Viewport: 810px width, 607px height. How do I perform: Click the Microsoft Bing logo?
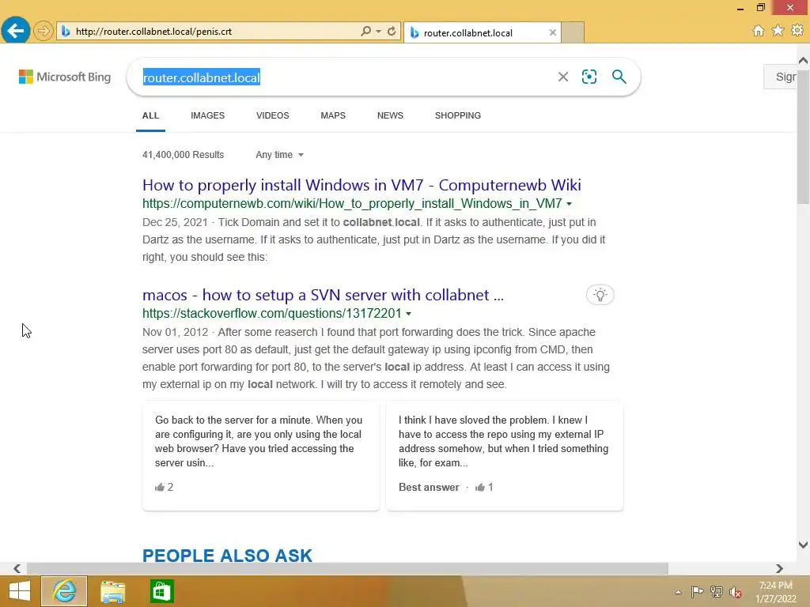pos(65,77)
